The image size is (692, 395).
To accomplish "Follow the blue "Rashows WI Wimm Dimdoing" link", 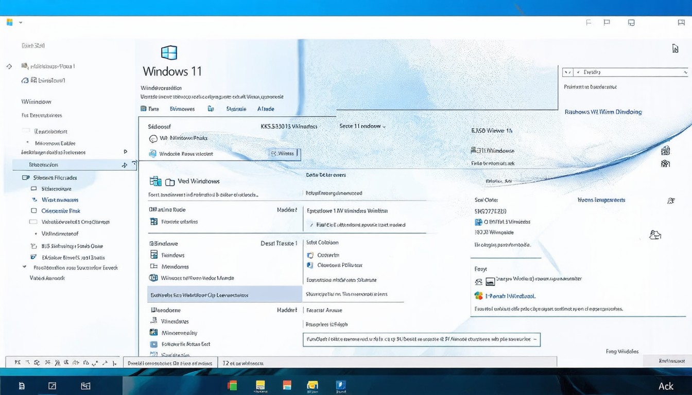I will tap(603, 112).
